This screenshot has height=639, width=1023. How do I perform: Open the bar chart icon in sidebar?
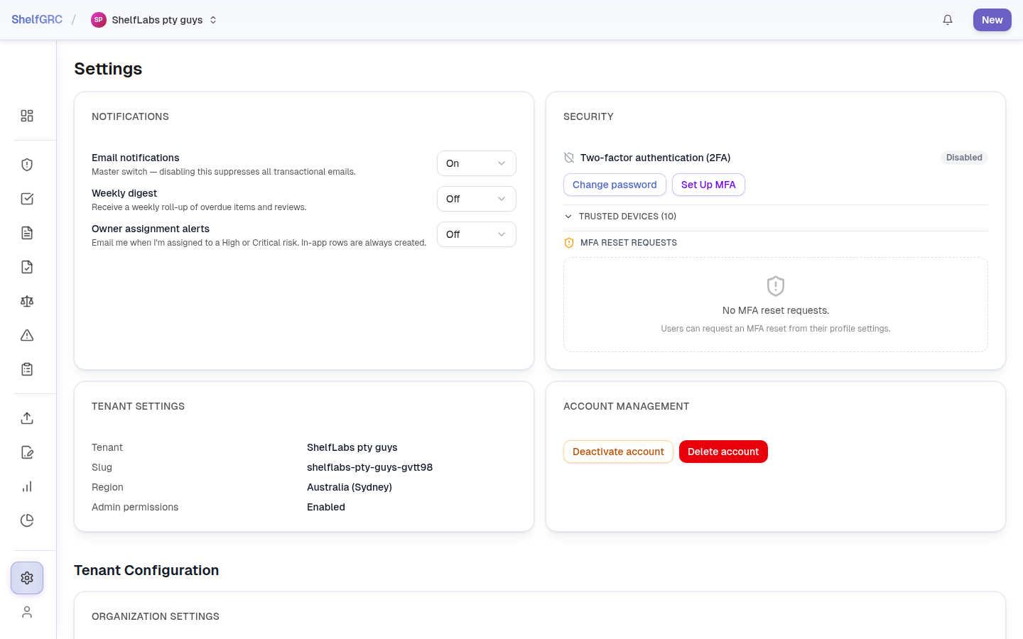click(x=27, y=486)
